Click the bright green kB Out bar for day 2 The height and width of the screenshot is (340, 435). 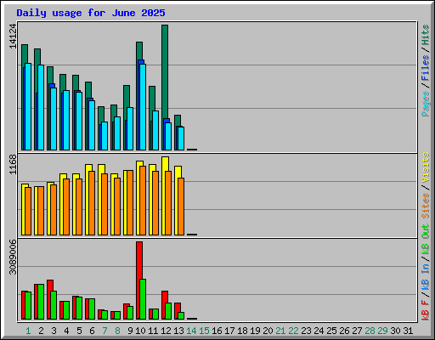tap(41, 302)
